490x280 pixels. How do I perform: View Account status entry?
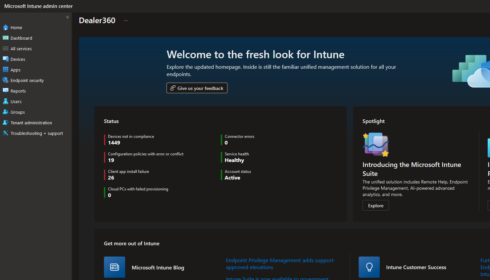(x=238, y=172)
